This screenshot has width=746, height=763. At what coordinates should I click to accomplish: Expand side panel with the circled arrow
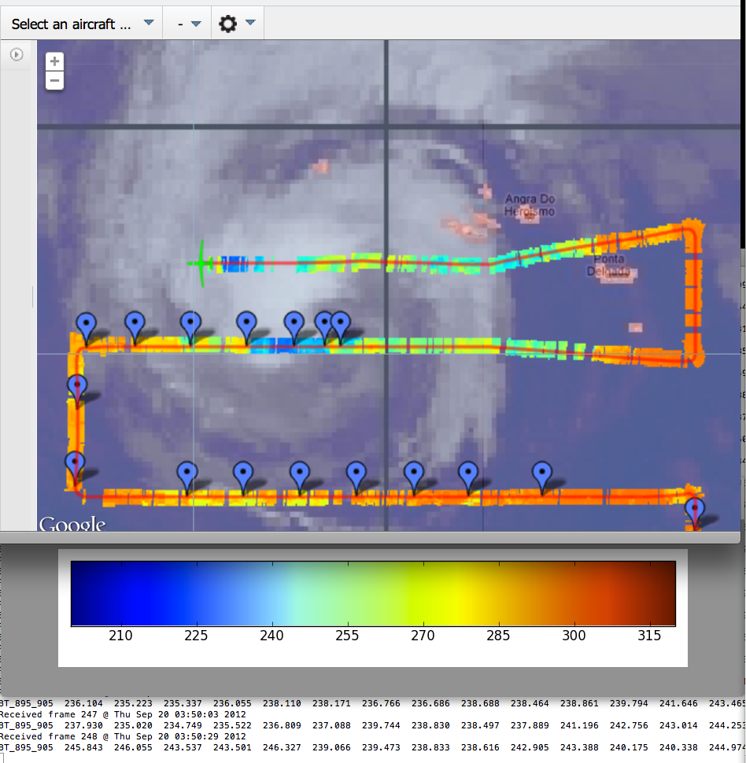pyautogui.click(x=16, y=54)
